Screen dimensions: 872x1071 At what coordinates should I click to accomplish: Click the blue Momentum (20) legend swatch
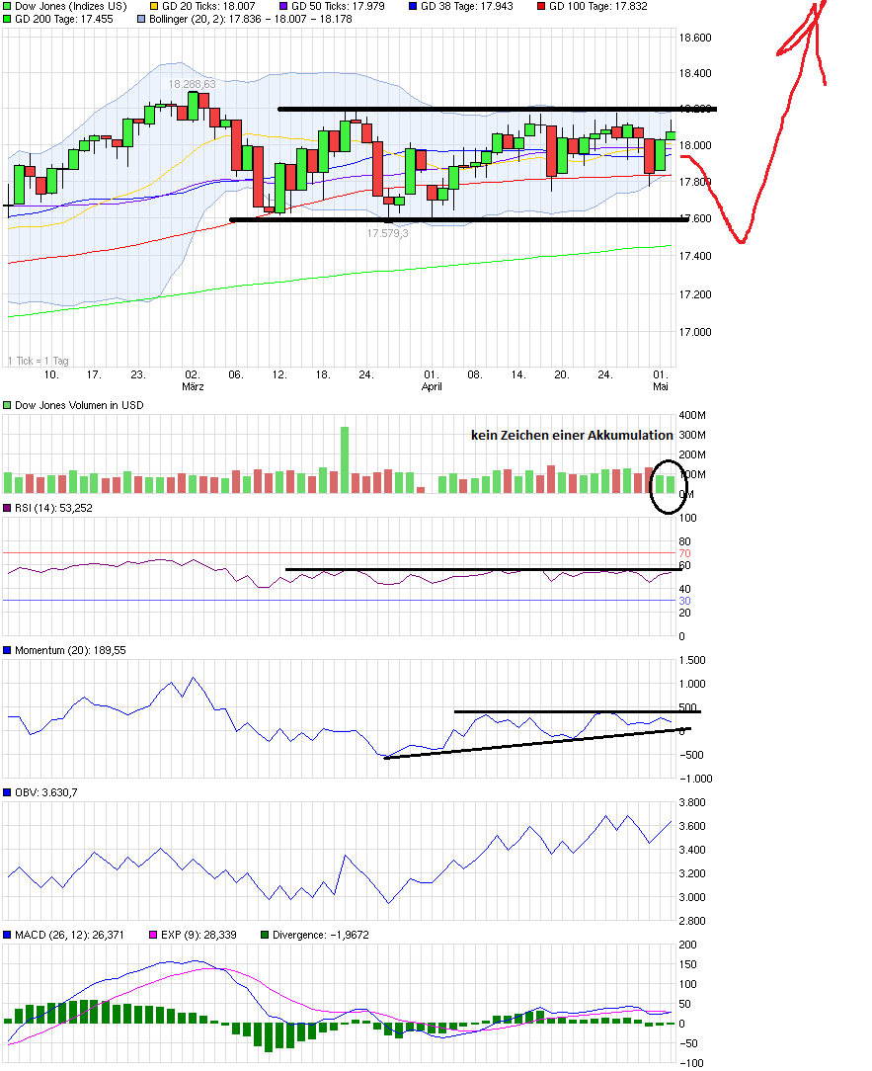click(8, 650)
